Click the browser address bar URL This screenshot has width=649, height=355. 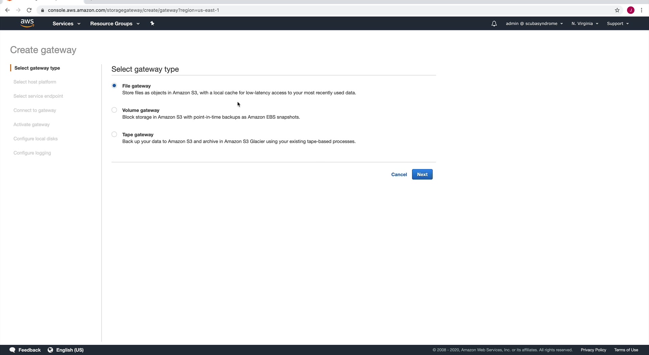pyautogui.click(x=134, y=10)
